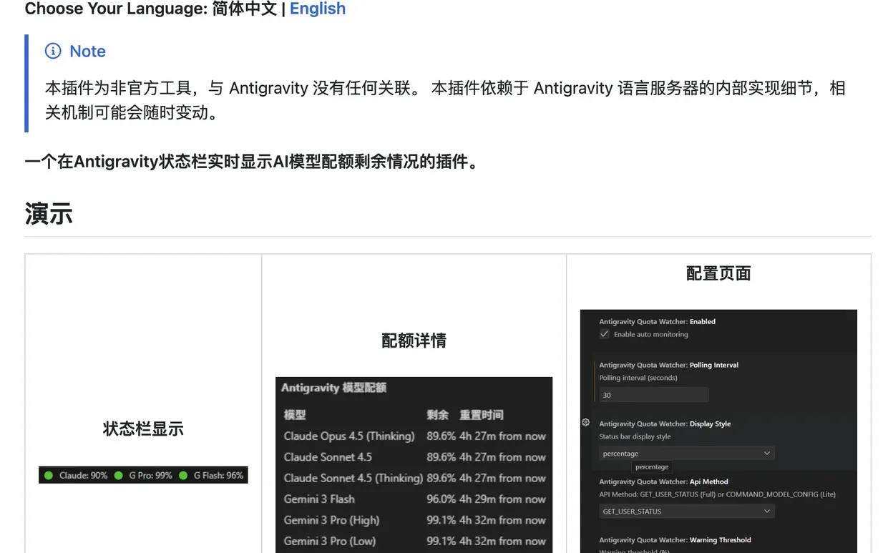
Task: Toggle the Enable auto monitoring checkbox
Action: [x=605, y=334]
